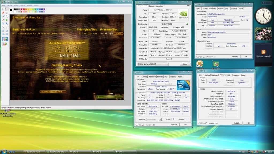Choose the Fill with color bucket tool

(7, 13)
